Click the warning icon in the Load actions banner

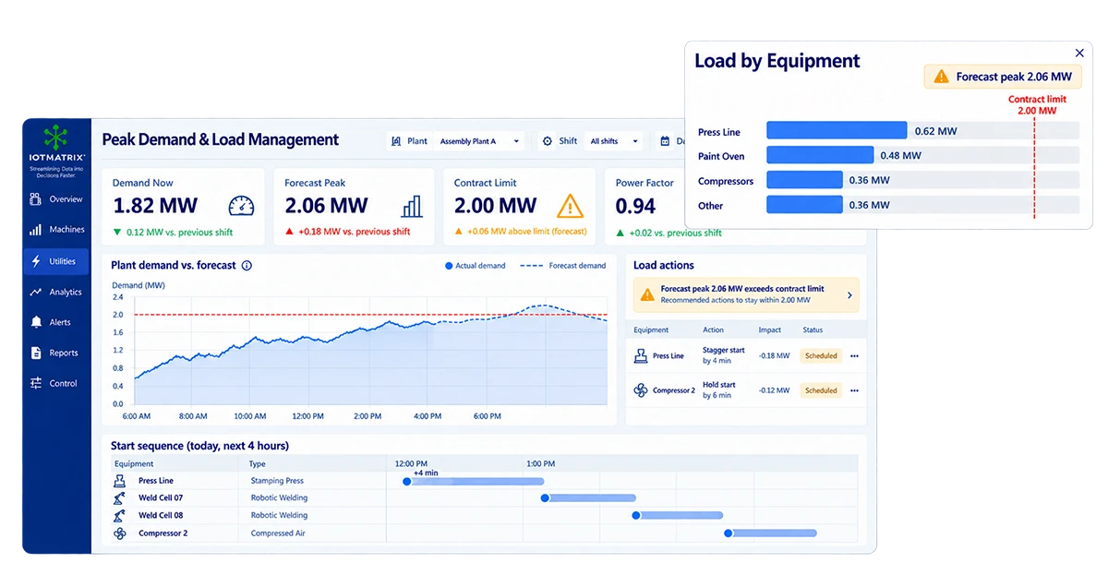point(648,294)
